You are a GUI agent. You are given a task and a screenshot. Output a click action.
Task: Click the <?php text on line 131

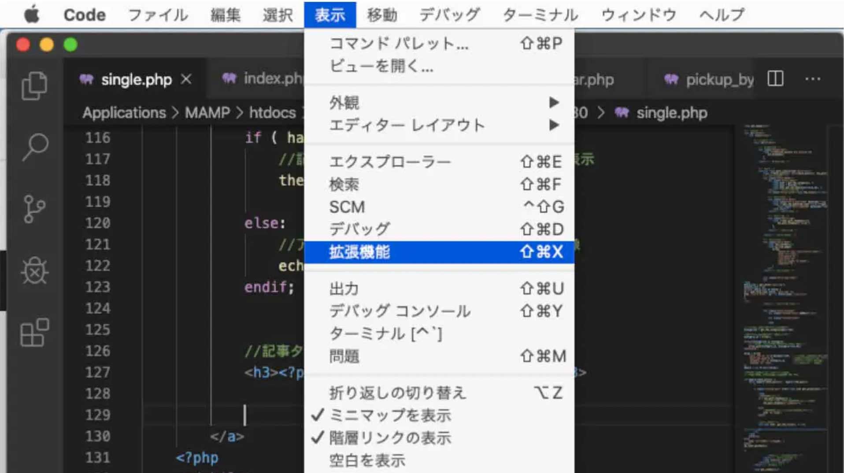(197, 458)
